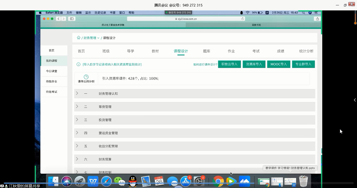The height and width of the screenshot is (188, 357).
Task: Expand chapter 一 财务管理认知
Action: 77,93
